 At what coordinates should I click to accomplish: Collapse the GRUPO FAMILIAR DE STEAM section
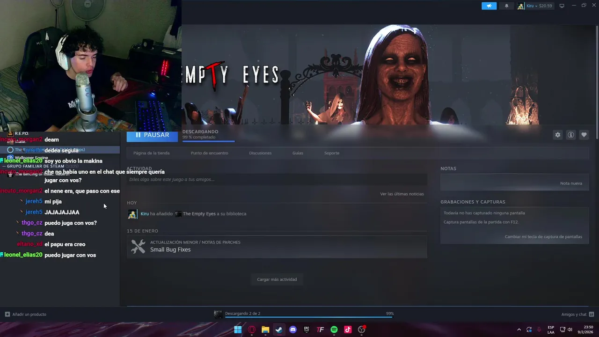point(36,166)
